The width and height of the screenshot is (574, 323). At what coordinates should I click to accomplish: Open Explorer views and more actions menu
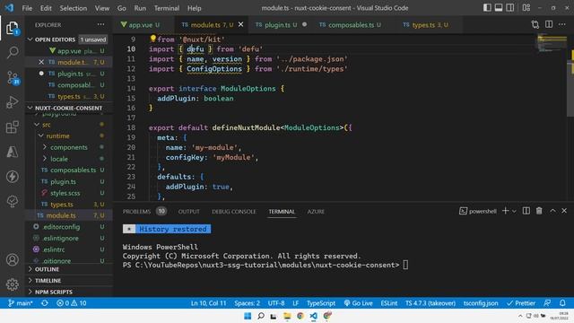tap(100, 24)
